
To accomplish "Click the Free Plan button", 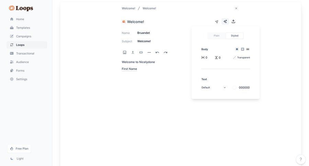I will 19,149.
